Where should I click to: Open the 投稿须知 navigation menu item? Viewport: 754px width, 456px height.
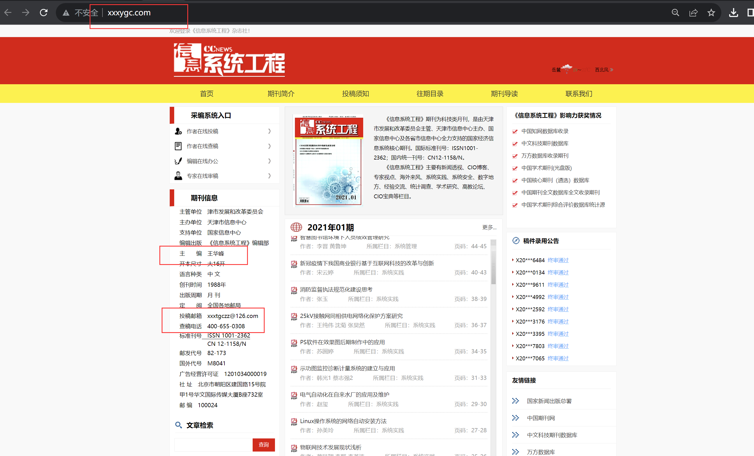click(355, 93)
